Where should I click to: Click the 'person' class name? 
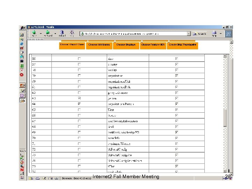point(112,98)
